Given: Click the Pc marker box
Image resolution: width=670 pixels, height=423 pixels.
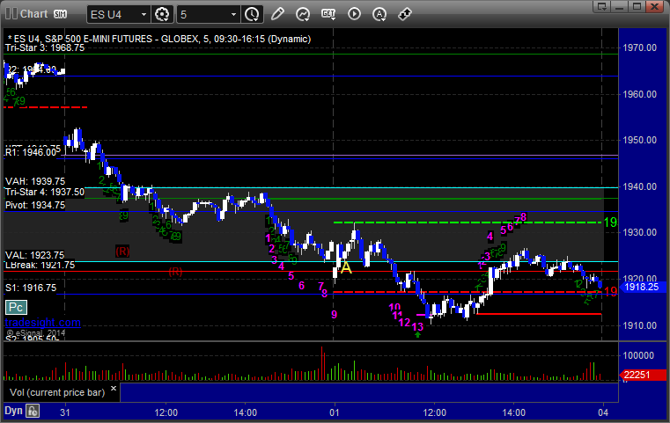Looking at the screenshot, I should pos(16,307).
